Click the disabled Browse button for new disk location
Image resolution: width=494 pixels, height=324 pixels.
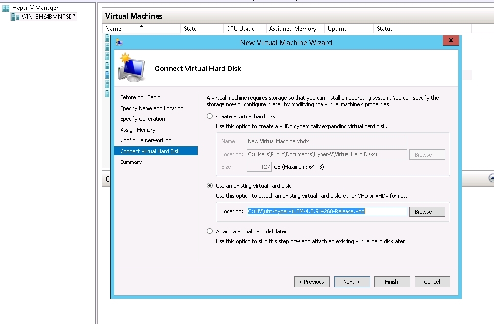tap(427, 155)
